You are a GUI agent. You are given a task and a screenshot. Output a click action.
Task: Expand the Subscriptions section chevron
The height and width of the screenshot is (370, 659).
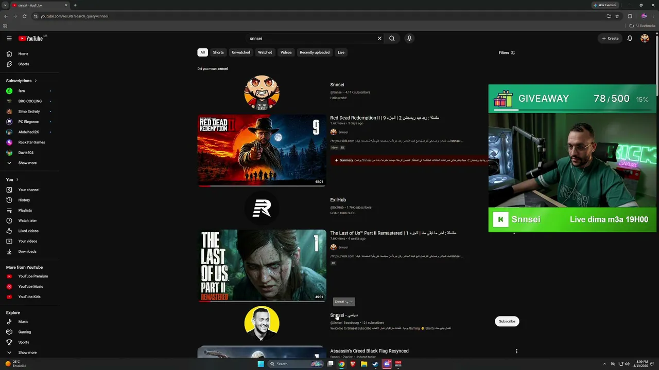[x=36, y=81]
